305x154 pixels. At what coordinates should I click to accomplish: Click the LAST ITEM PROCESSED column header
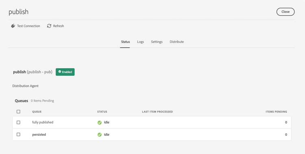click(157, 112)
